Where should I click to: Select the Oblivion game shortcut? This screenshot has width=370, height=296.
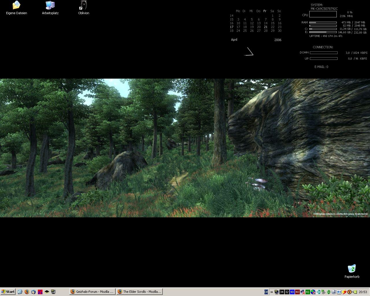84,8
